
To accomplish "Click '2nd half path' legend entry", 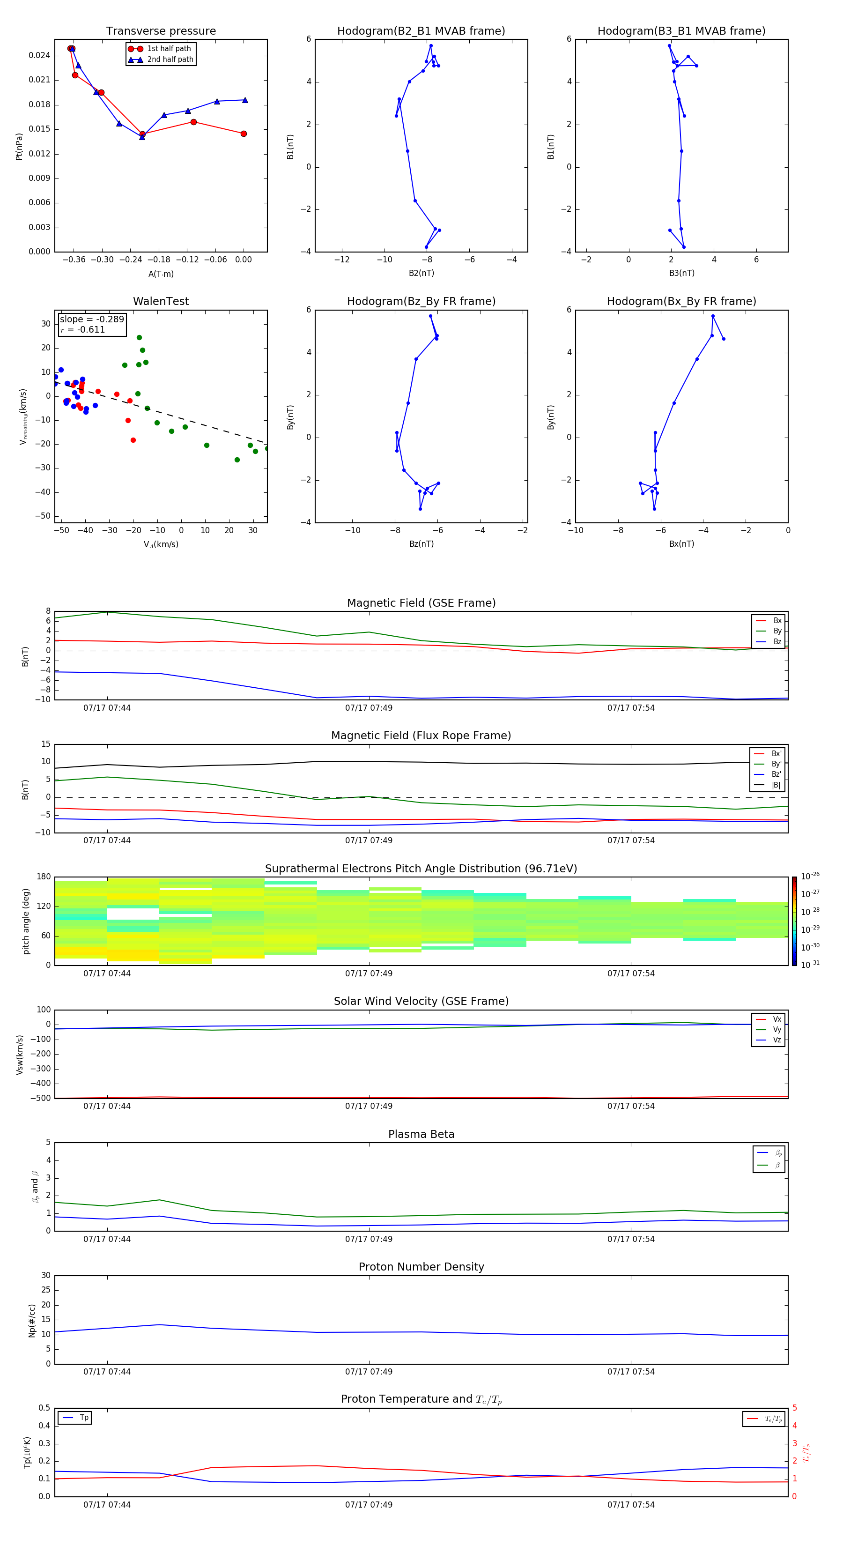I will coord(161,59).
